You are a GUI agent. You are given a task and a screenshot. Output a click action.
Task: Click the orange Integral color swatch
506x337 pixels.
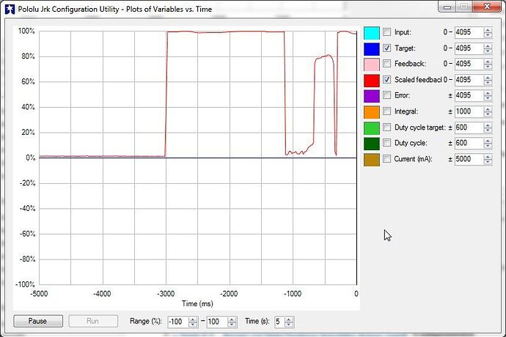tap(371, 111)
